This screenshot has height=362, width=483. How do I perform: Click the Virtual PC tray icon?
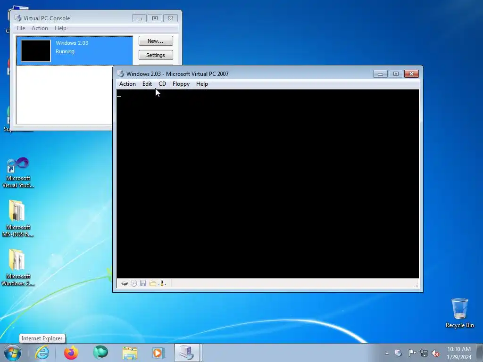click(398, 353)
